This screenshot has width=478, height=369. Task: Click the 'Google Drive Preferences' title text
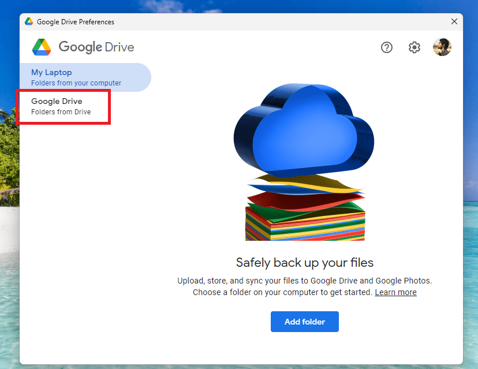pos(75,21)
